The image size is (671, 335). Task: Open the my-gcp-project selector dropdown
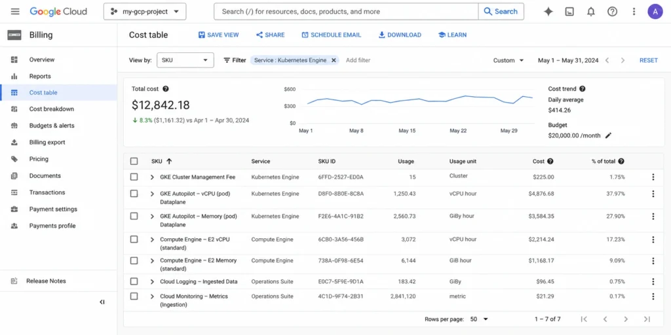click(145, 12)
